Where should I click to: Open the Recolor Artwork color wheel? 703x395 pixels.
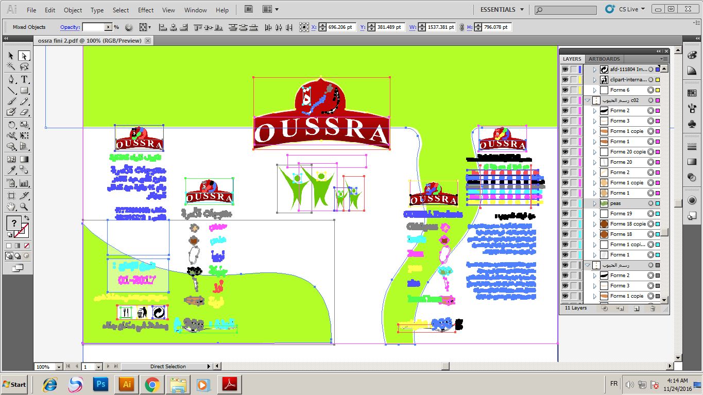pyautogui.click(x=129, y=27)
